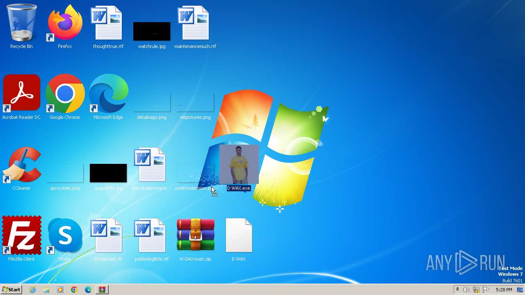Open the network status tray icon
Screen dimensions: 525x295
click(476, 290)
